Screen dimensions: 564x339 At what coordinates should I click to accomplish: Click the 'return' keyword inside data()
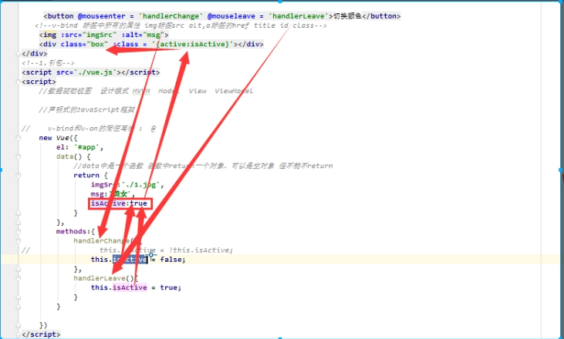86,175
